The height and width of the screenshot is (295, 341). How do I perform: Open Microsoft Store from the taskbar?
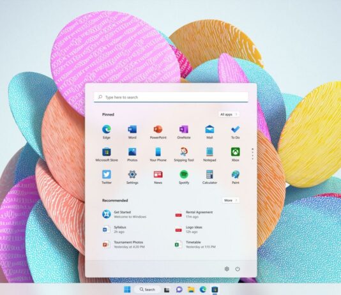pos(215,289)
